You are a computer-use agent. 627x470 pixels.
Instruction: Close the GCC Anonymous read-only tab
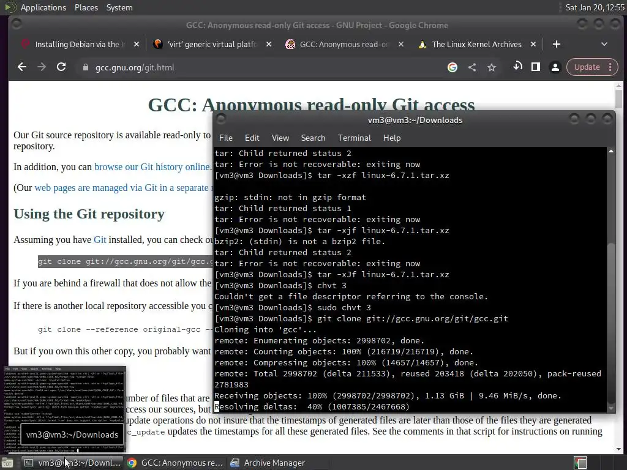click(401, 44)
